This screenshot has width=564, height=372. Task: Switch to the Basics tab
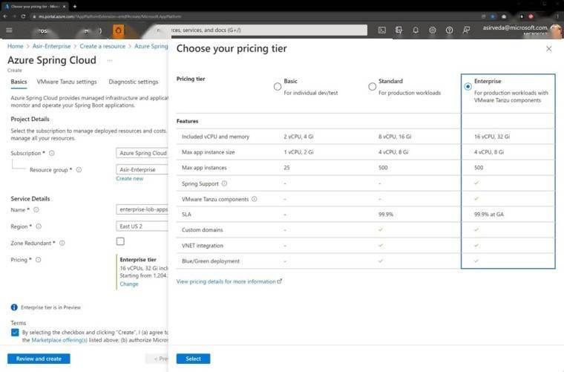(x=19, y=82)
